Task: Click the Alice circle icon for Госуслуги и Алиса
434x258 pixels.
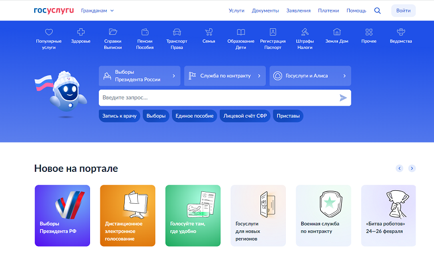Action: click(278, 76)
